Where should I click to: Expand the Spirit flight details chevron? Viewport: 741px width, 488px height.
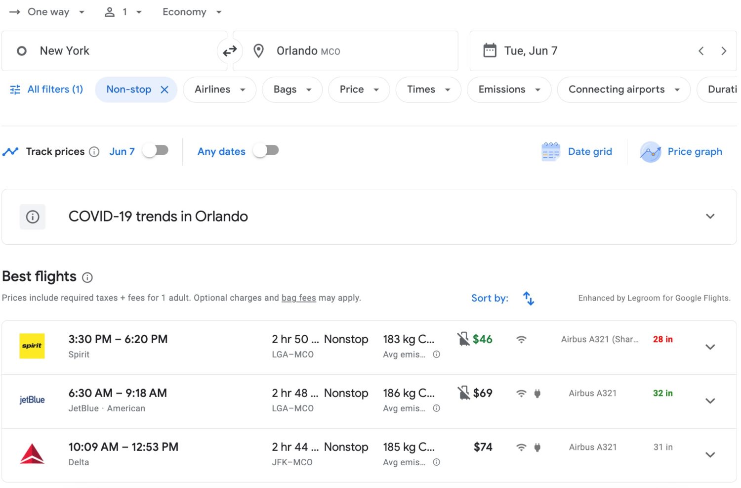(710, 347)
